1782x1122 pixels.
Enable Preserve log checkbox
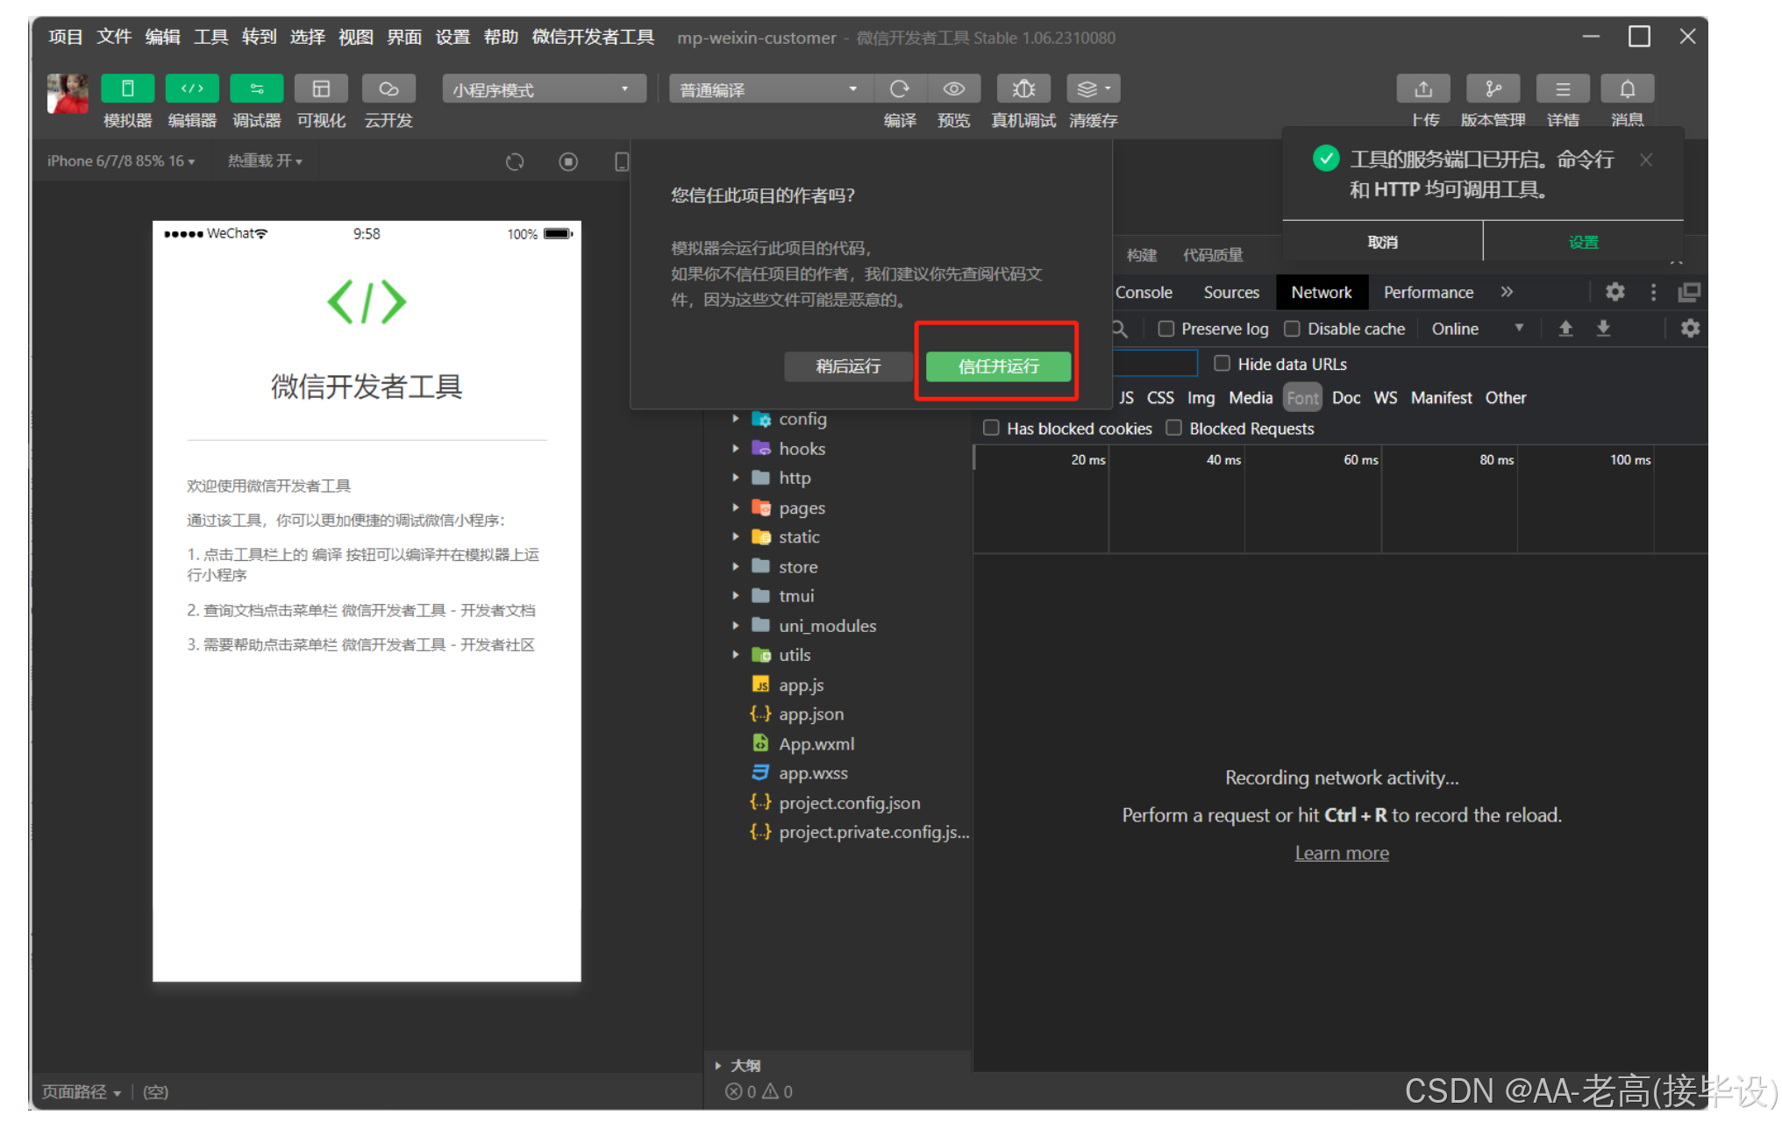tap(1165, 329)
